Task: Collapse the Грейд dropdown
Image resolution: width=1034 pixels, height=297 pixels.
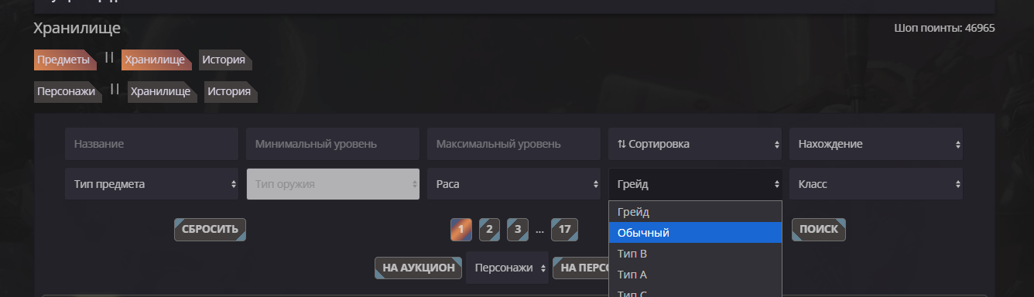Action: point(695,184)
